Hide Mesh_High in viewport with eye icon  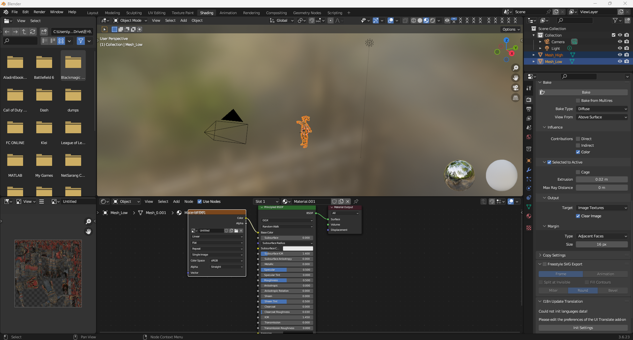(620, 55)
